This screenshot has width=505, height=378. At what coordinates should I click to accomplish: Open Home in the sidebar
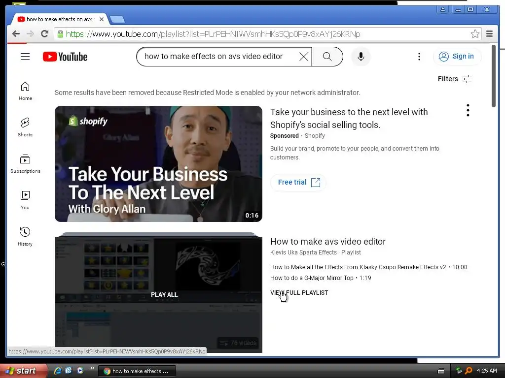pyautogui.click(x=25, y=91)
